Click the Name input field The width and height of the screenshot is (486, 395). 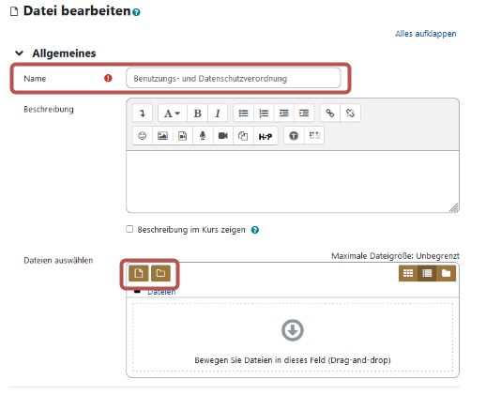point(234,78)
